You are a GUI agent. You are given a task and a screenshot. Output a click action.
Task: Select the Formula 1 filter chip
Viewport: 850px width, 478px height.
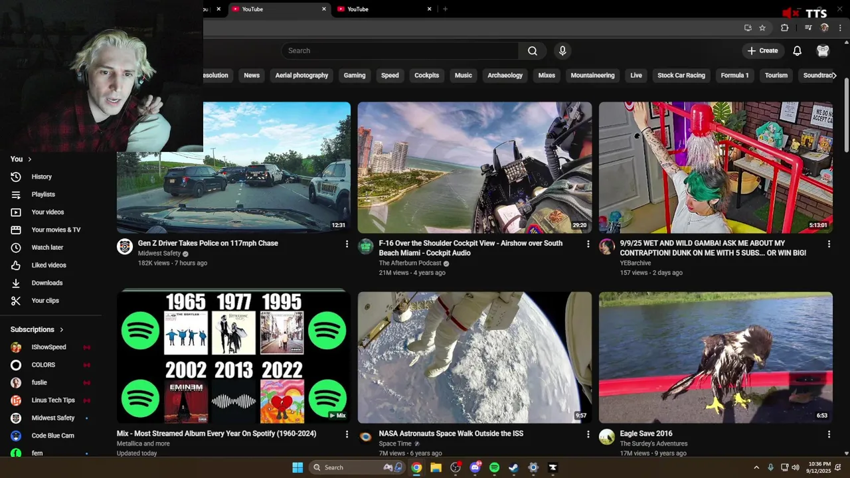click(734, 75)
